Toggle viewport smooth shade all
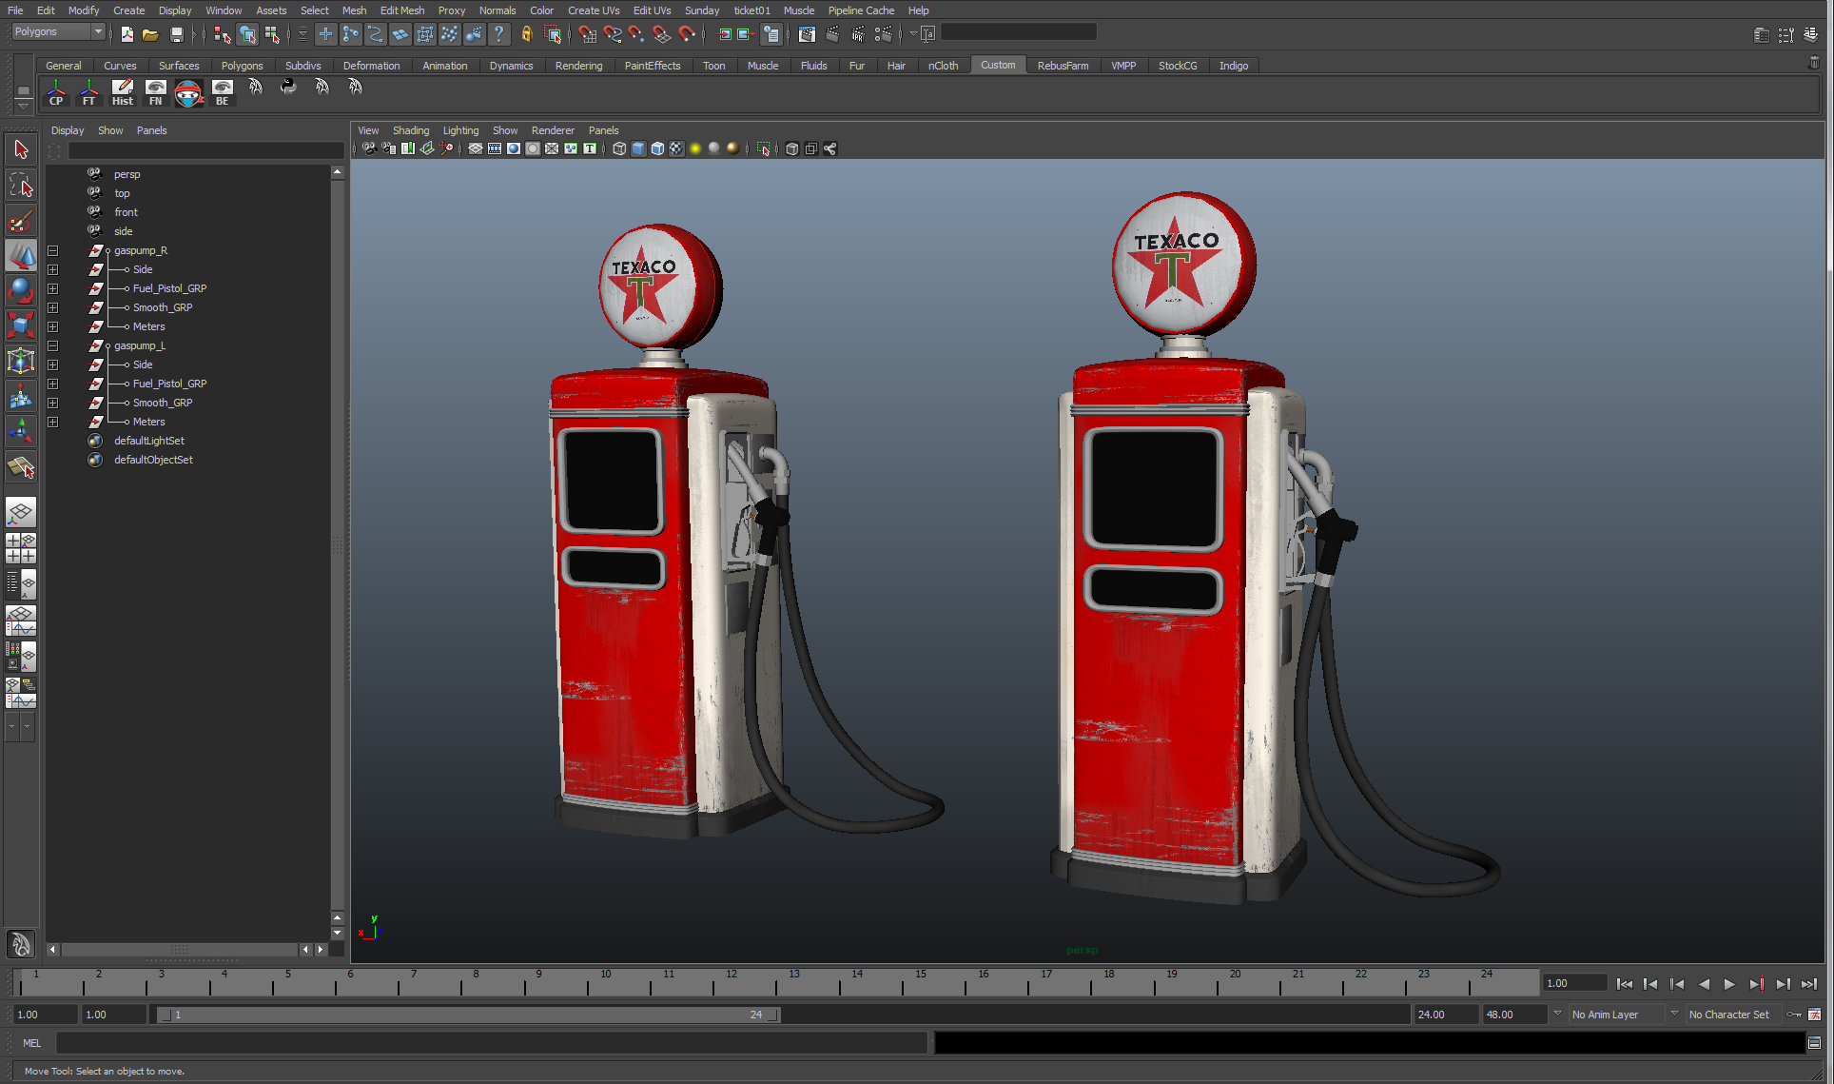 (x=638, y=148)
